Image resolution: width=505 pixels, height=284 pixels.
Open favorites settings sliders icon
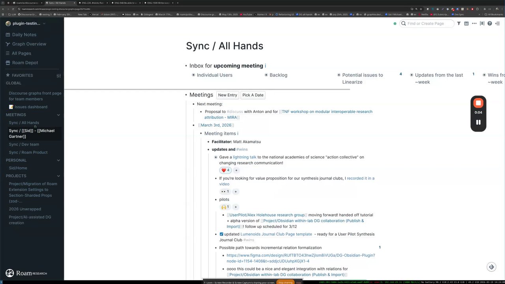point(59,75)
